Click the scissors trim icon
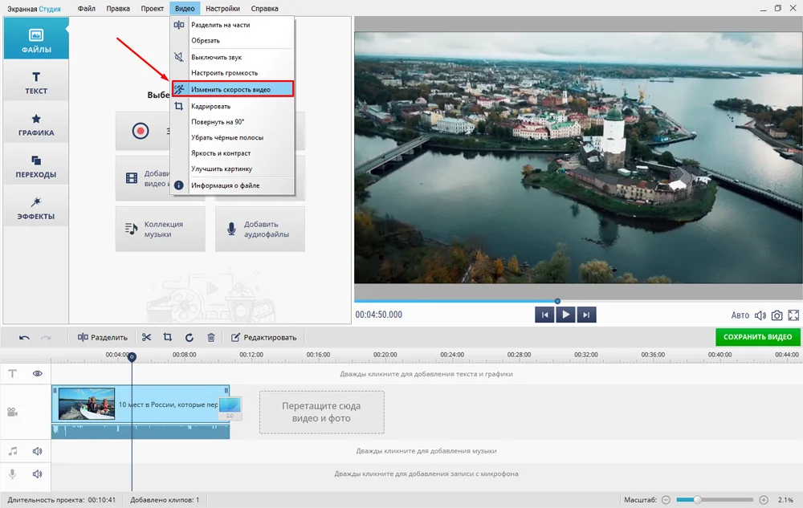This screenshot has height=508, width=803. point(146,337)
